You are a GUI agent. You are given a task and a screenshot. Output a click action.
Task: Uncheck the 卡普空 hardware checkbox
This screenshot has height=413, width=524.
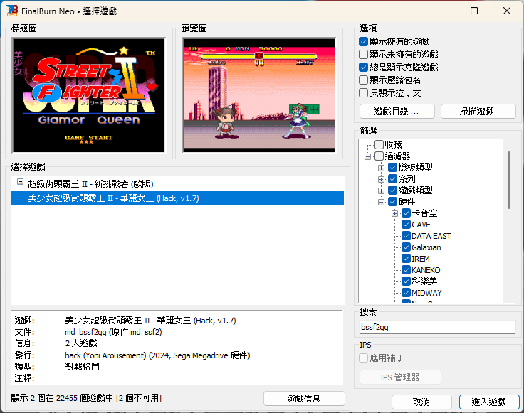tap(406, 213)
